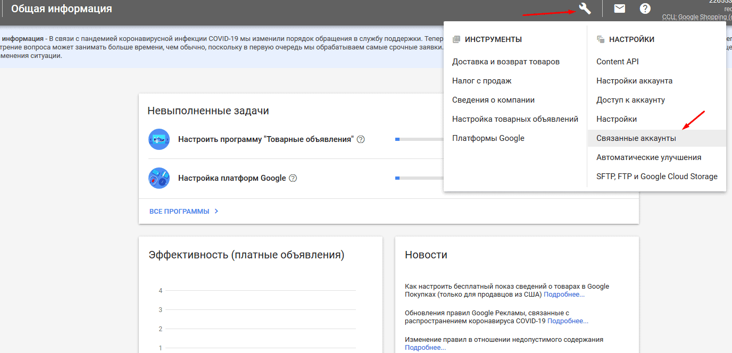Choose "Content API" in settings menu
732x353 pixels.
click(x=617, y=62)
